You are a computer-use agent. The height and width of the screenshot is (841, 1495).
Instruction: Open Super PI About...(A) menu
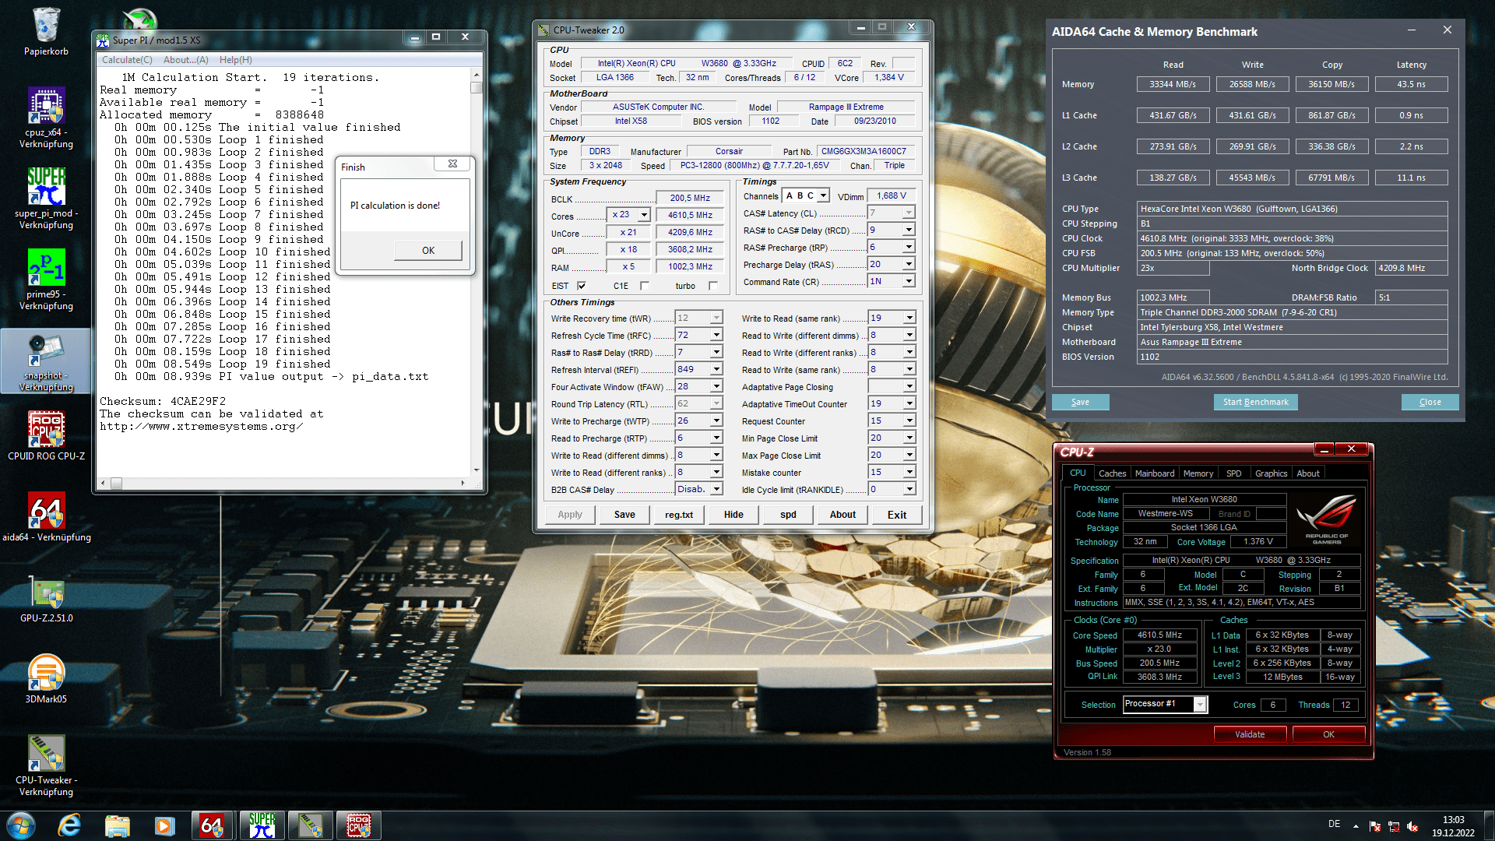tap(186, 60)
